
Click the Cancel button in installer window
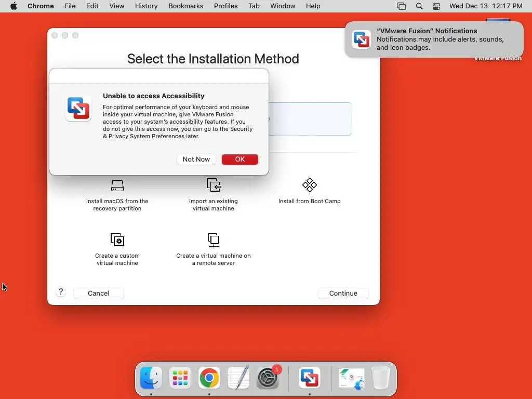point(98,293)
